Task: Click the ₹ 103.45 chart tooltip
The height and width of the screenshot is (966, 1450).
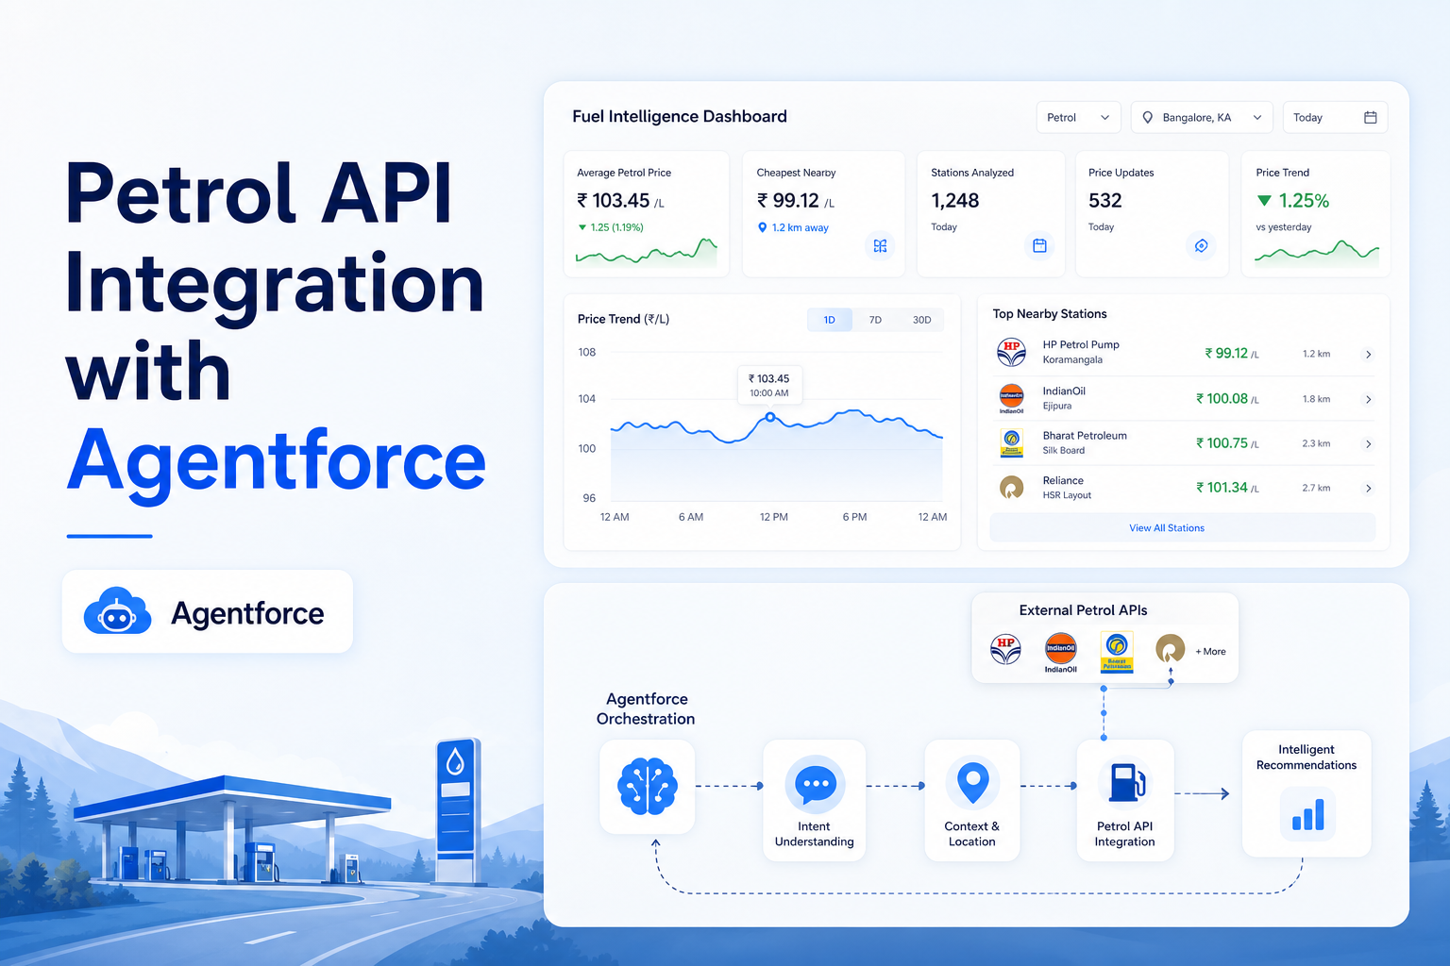Action: point(769,385)
